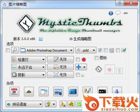Click the blue info icon
This screenshot has height=112, width=140.
point(111,13)
